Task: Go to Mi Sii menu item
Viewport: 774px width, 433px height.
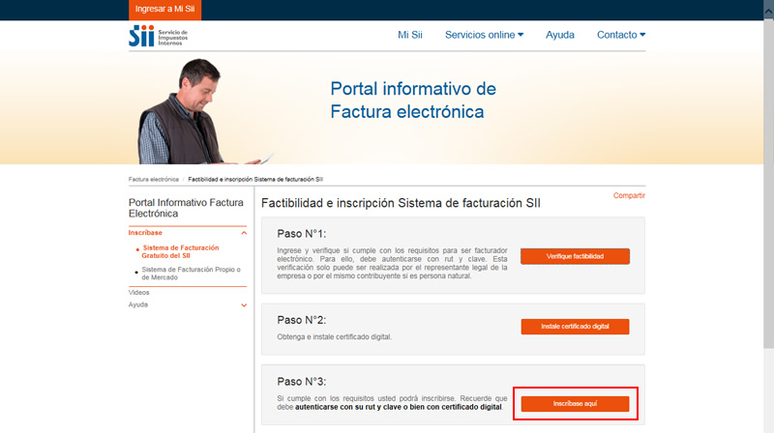Action: pos(409,35)
